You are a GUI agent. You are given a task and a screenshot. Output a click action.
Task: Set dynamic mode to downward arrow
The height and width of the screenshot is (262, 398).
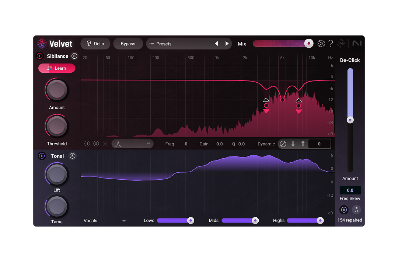(293, 144)
